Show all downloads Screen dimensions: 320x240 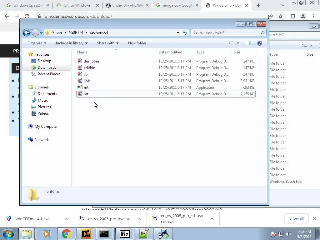coord(296,218)
